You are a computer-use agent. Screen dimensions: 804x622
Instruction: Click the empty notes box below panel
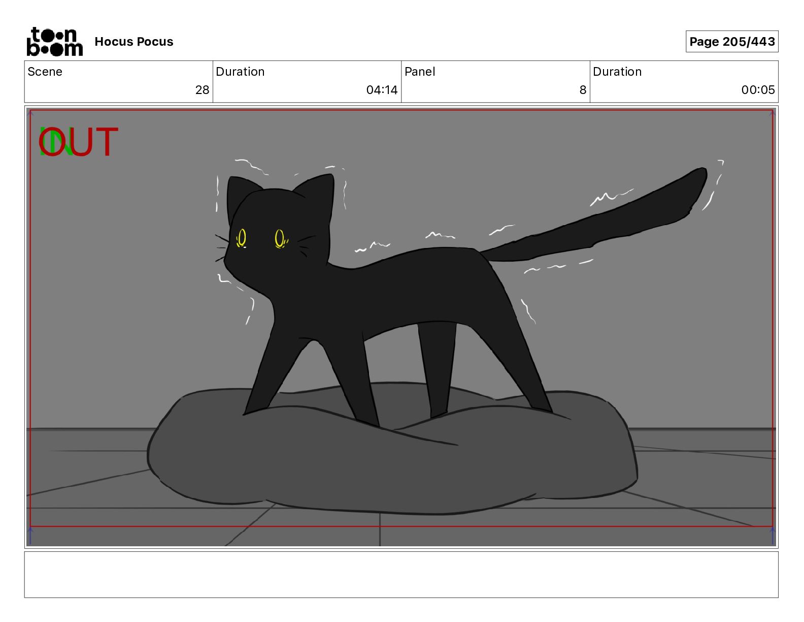pos(401,575)
